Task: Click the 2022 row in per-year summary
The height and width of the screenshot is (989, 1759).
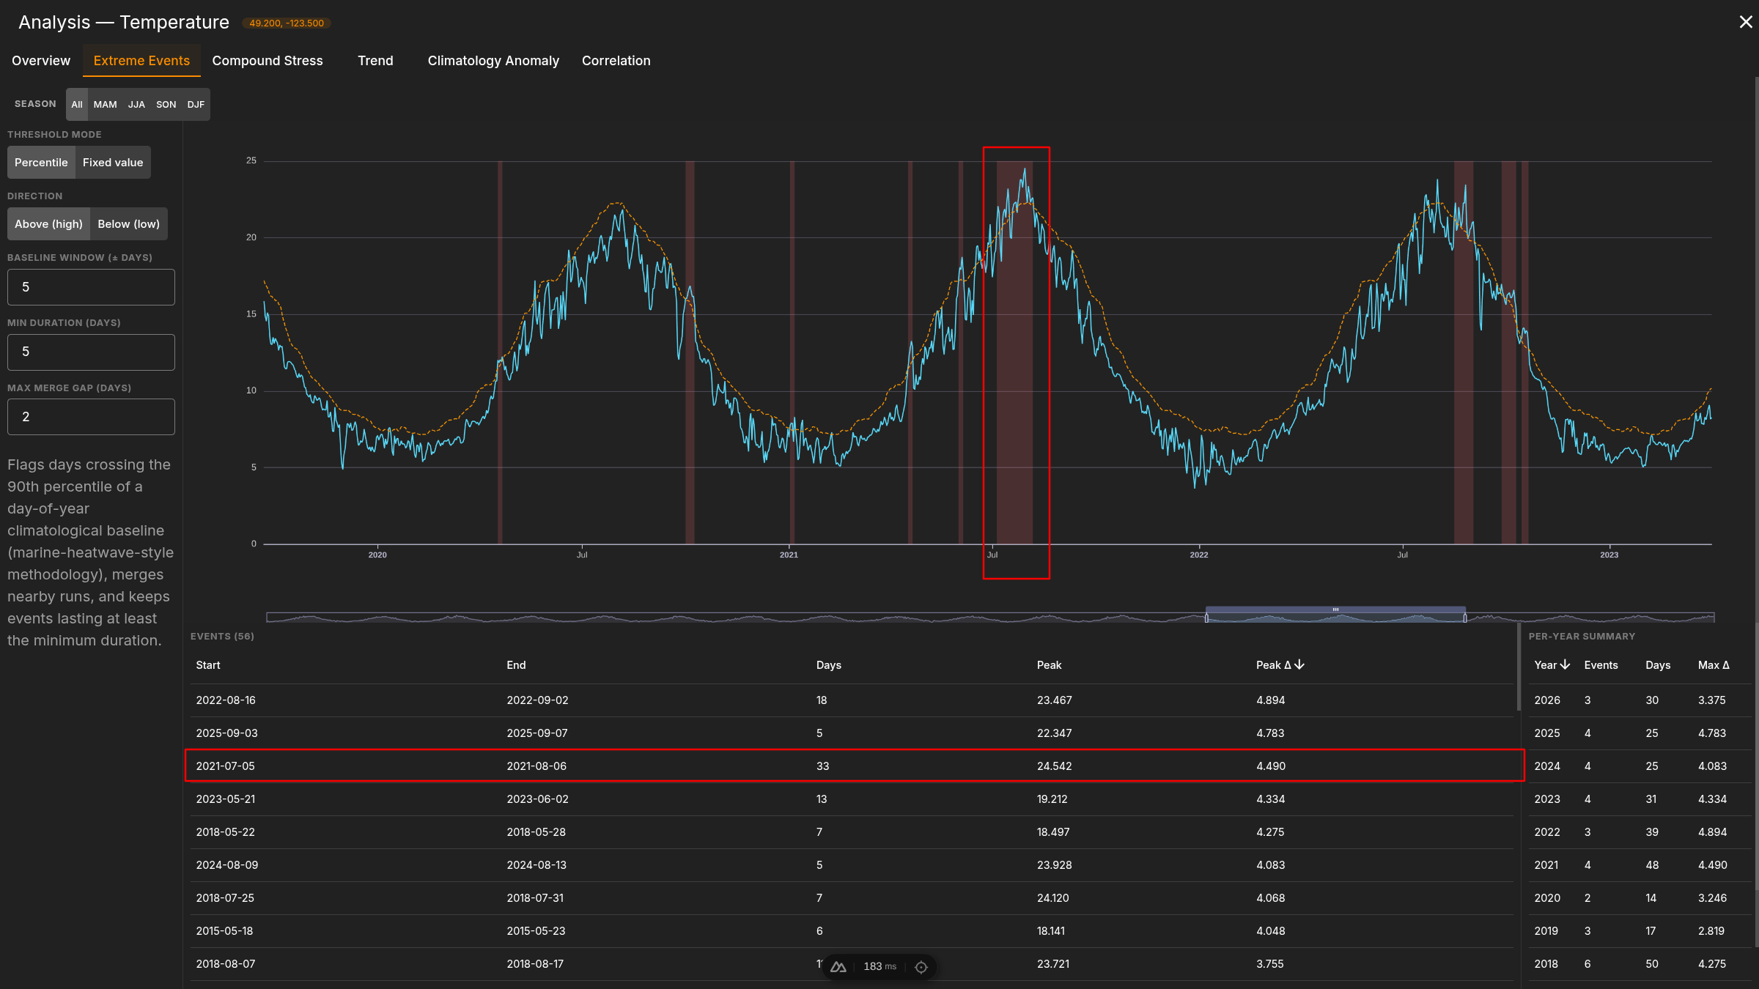Action: [1640, 832]
